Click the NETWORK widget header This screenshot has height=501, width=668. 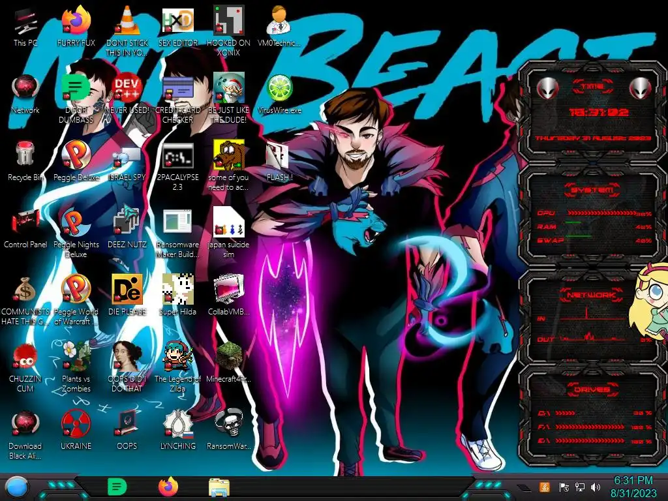point(592,294)
